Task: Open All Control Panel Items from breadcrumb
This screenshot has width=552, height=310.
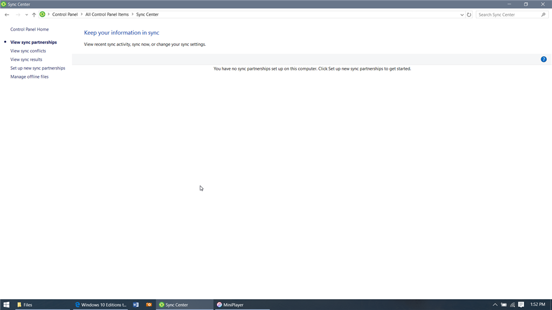Action: coord(107,15)
